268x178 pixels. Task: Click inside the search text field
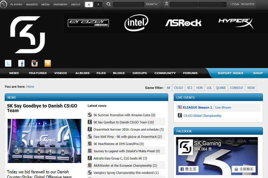pyautogui.click(x=129, y=5)
